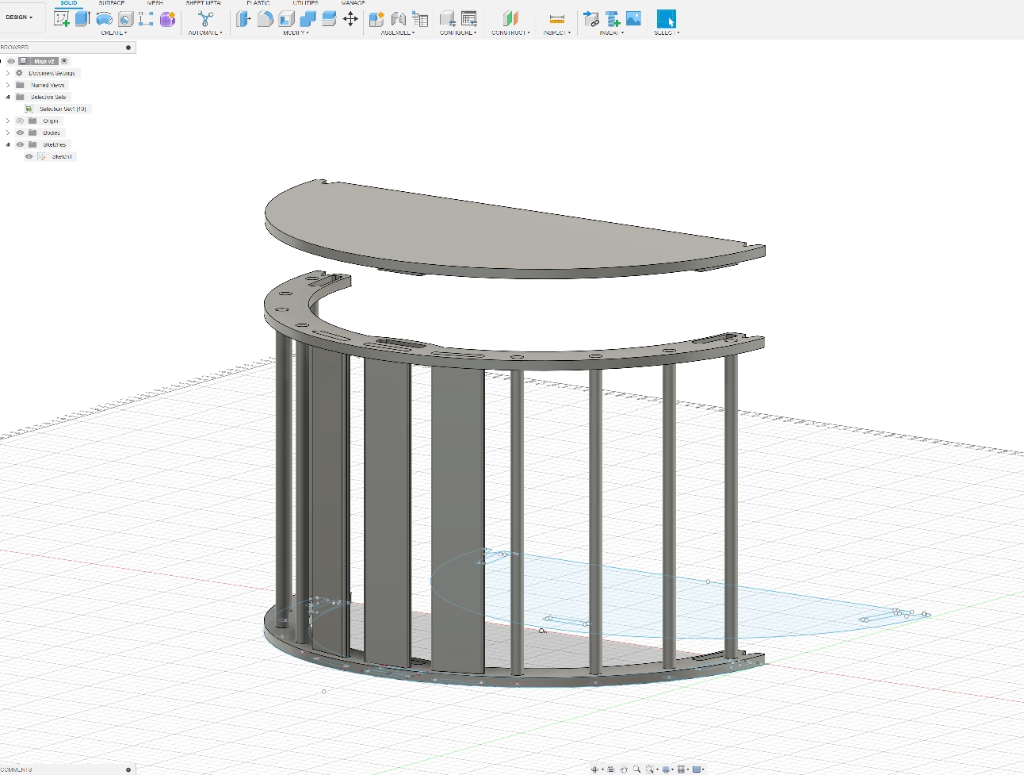
Task: Expand Named Views folder
Action: click(x=8, y=85)
